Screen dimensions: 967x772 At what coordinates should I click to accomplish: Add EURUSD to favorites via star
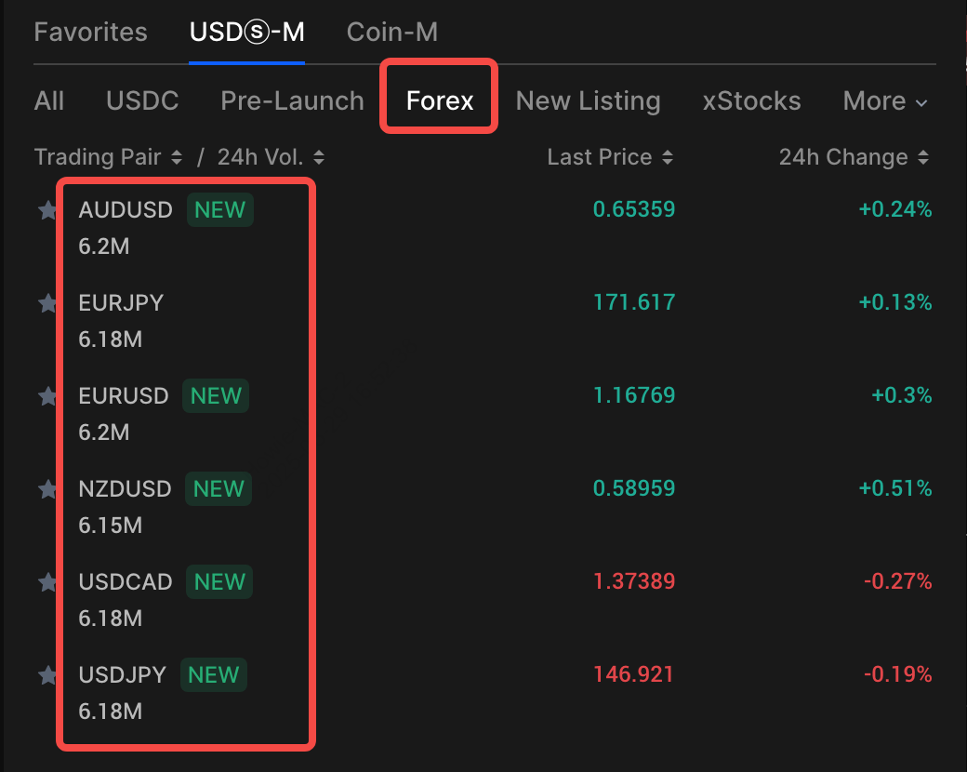click(x=47, y=397)
